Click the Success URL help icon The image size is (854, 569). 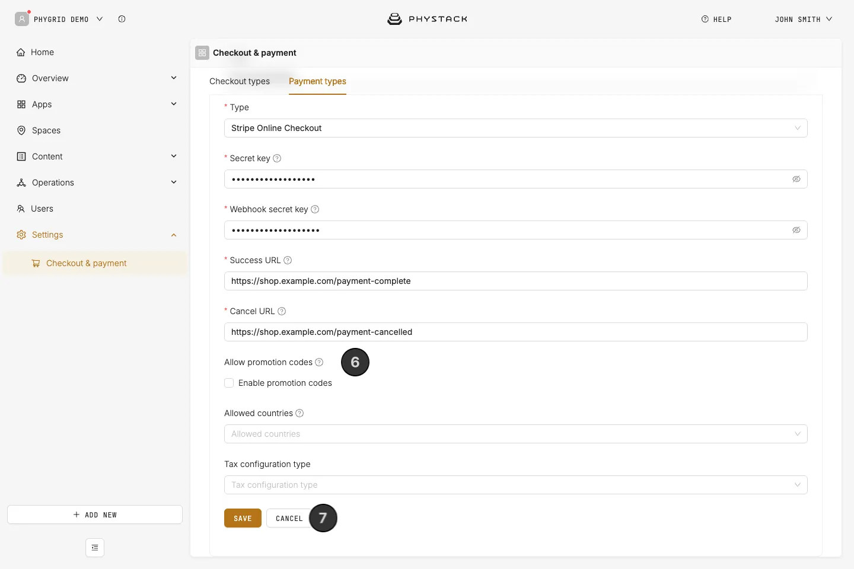288,260
